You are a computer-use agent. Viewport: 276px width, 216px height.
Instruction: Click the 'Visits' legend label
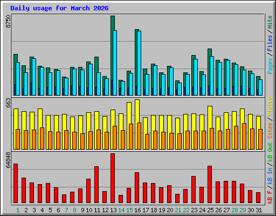point(270,106)
